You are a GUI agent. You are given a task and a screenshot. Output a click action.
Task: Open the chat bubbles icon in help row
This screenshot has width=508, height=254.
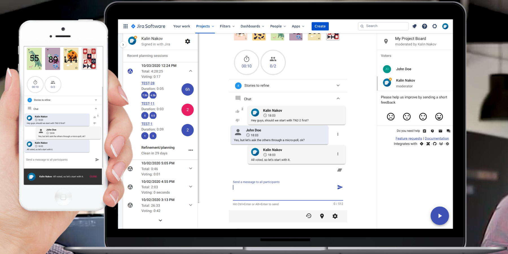point(448,131)
